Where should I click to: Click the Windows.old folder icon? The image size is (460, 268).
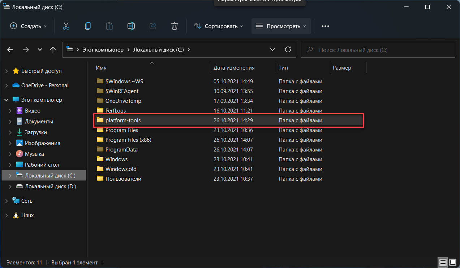100,168
